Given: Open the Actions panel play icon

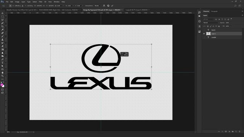Looking at the screenshot, I should pos(199,16).
